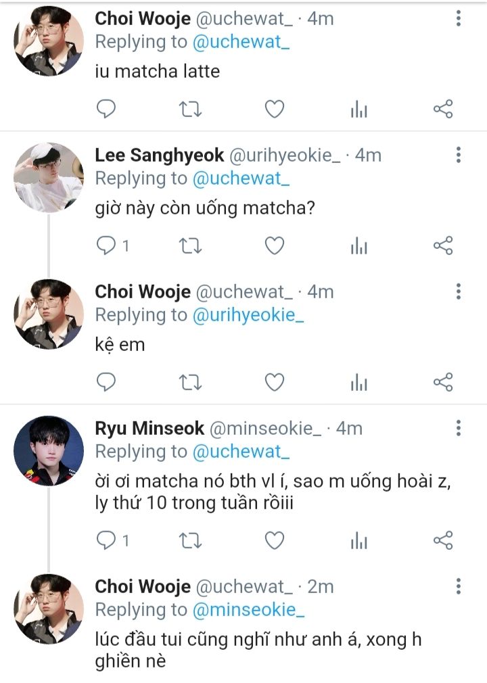Open the @minseokie_ mention link
Image resolution: width=487 pixels, height=683 pixels.
248,609
